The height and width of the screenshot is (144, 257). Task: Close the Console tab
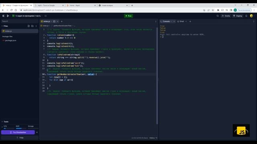174,21
